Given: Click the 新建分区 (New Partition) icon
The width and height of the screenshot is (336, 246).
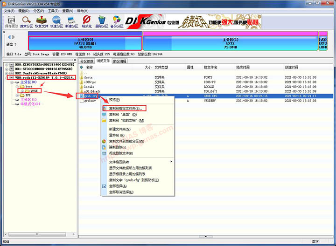Looking at the screenshot, I should [x=72, y=21].
